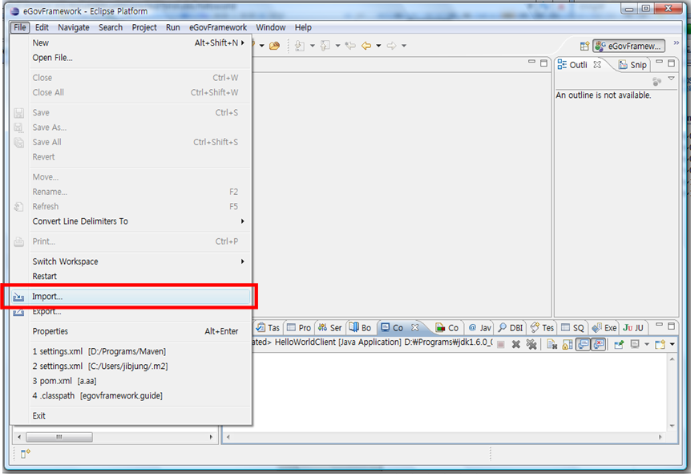This screenshot has width=691, height=474.
Task: Click Remove All Terminated Launches icon
Action: click(531, 344)
